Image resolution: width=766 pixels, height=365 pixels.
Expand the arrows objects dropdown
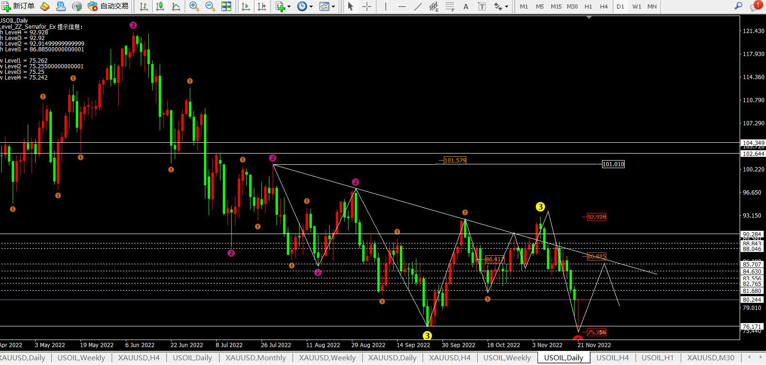[x=506, y=7]
